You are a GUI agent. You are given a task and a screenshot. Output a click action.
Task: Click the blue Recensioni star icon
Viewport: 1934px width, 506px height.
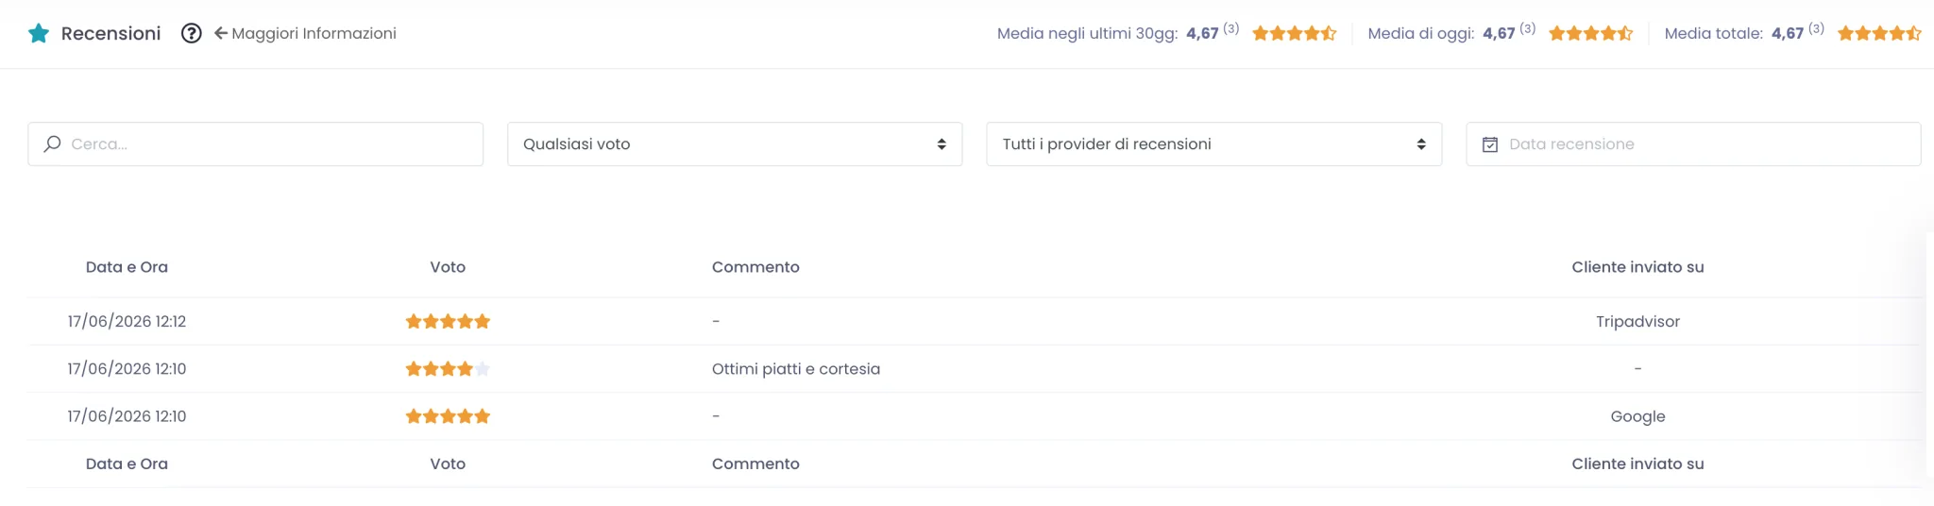click(x=39, y=34)
